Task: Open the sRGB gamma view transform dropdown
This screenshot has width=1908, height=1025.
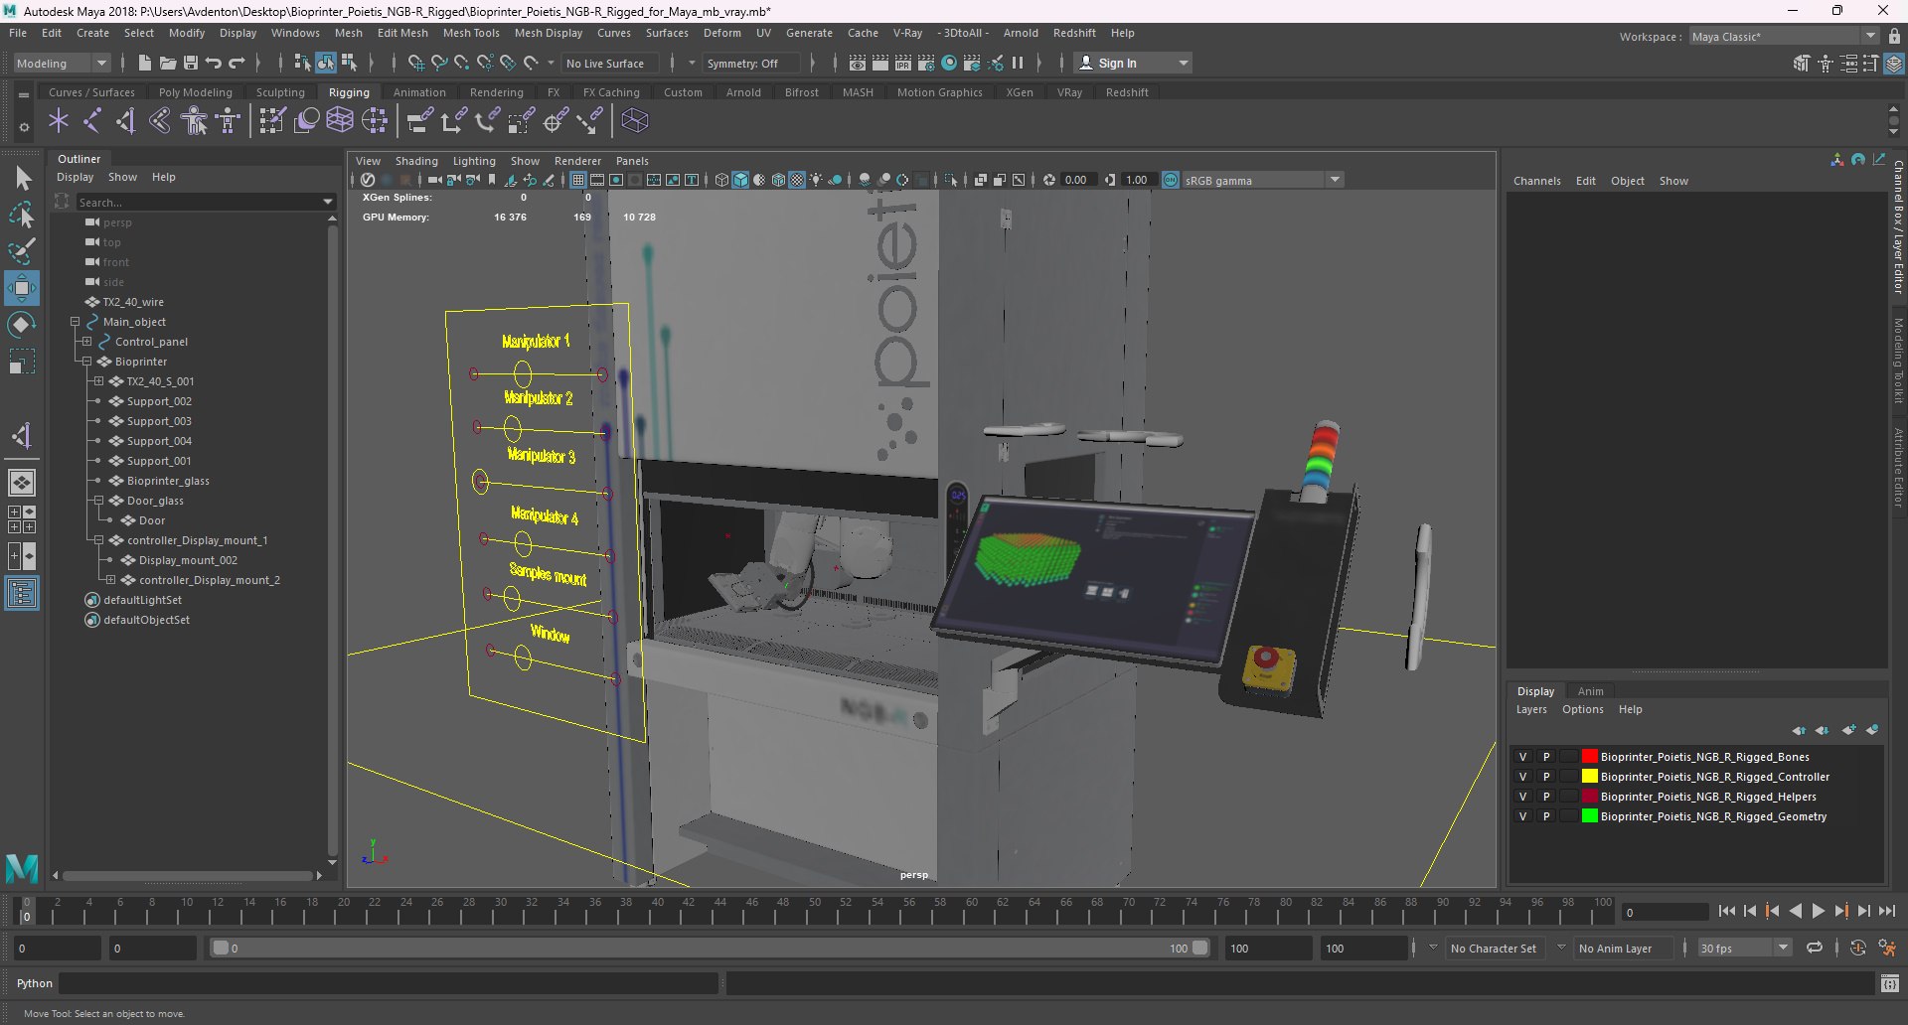Action: pos(1263,180)
